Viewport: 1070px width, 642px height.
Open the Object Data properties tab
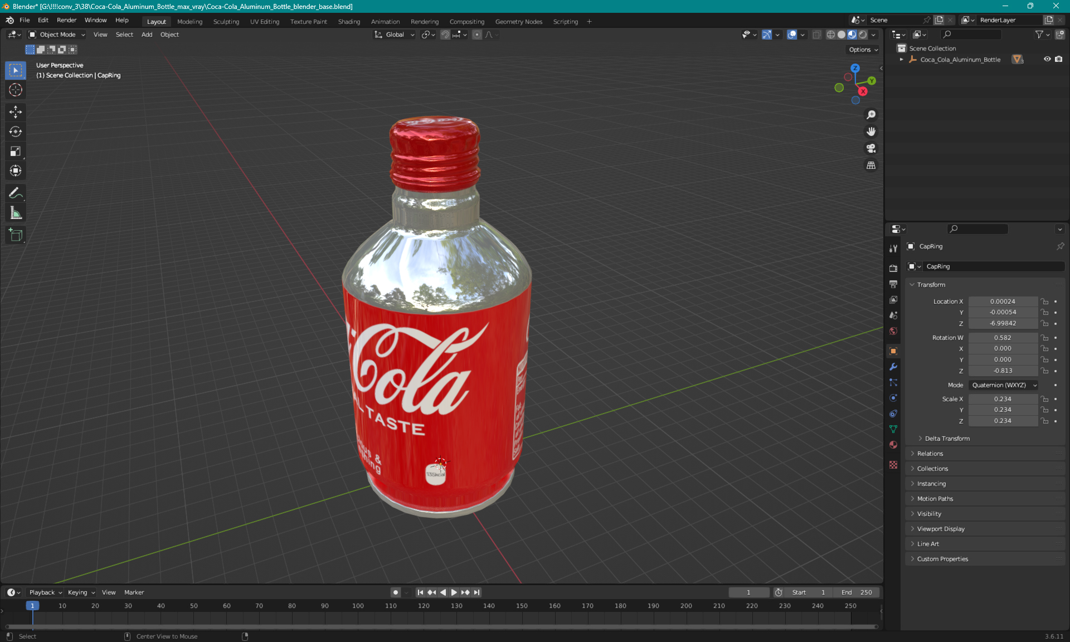pos(893,429)
